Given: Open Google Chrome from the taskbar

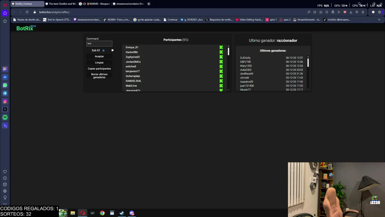Looking at the screenshot, I should 102,213.
